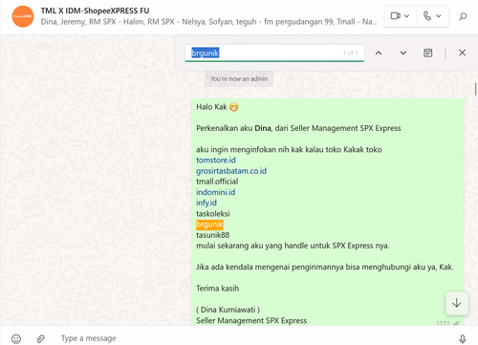Close the in-chat search bar

(x=462, y=53)
